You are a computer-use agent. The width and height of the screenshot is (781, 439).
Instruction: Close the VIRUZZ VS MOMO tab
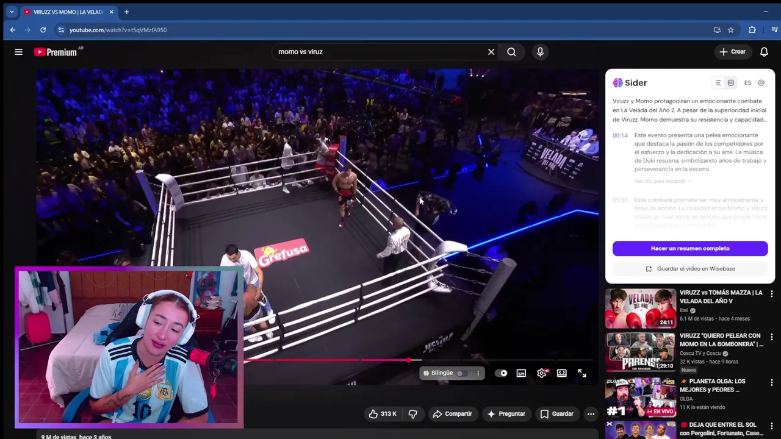click(111, 12)
